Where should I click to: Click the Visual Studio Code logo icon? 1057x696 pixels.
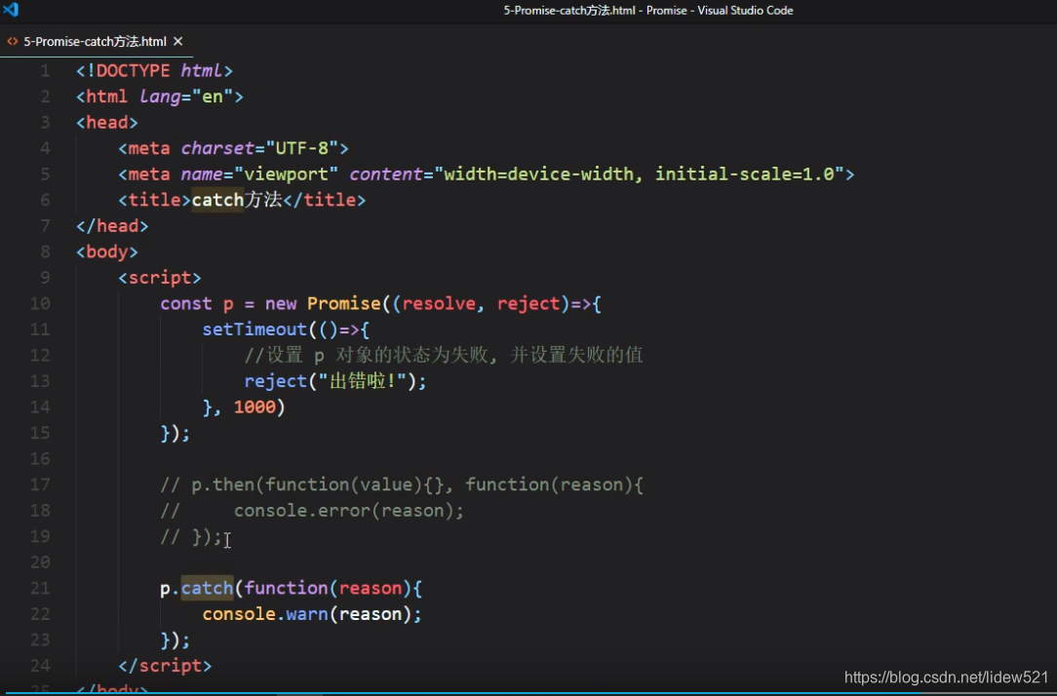click(x=11, y=10)
